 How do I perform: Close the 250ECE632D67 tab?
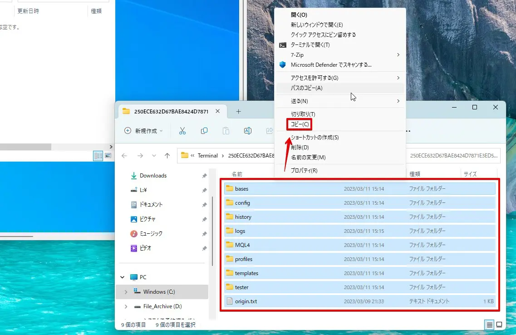pos(218,112)
